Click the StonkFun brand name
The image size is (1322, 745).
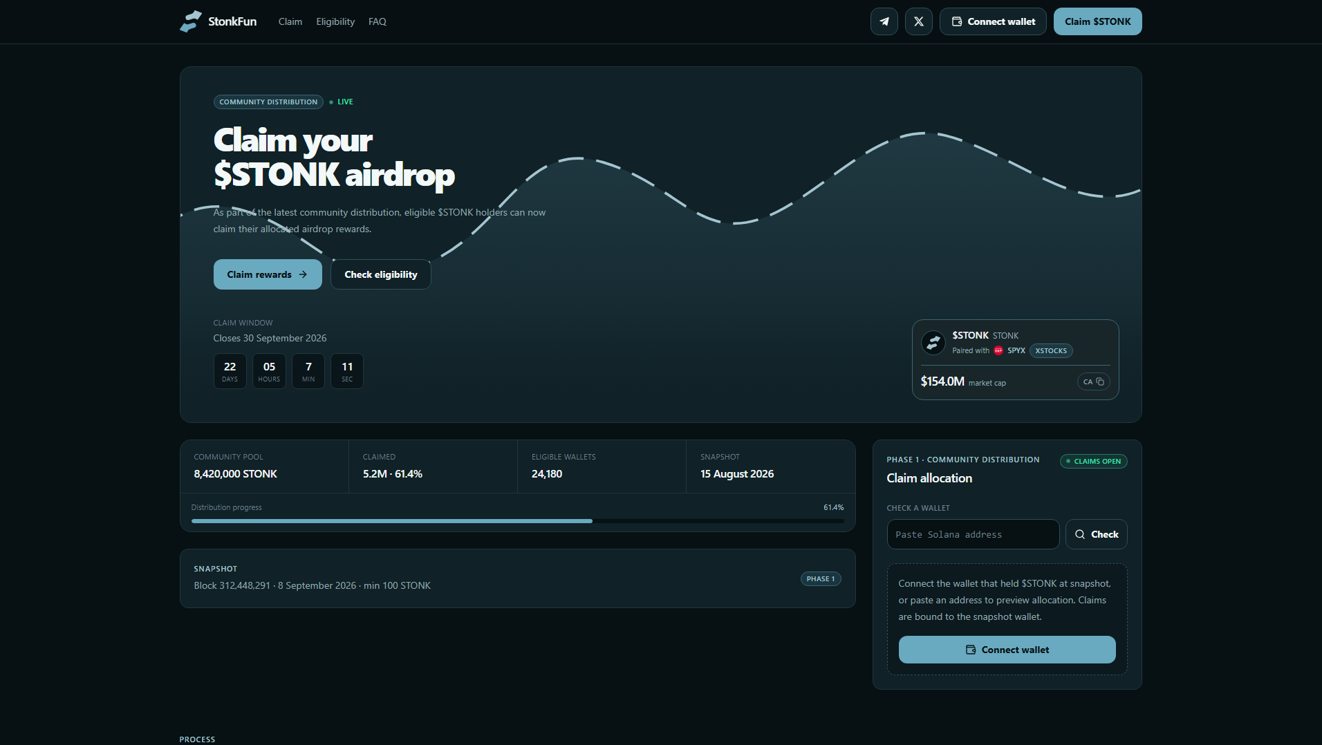232,21
